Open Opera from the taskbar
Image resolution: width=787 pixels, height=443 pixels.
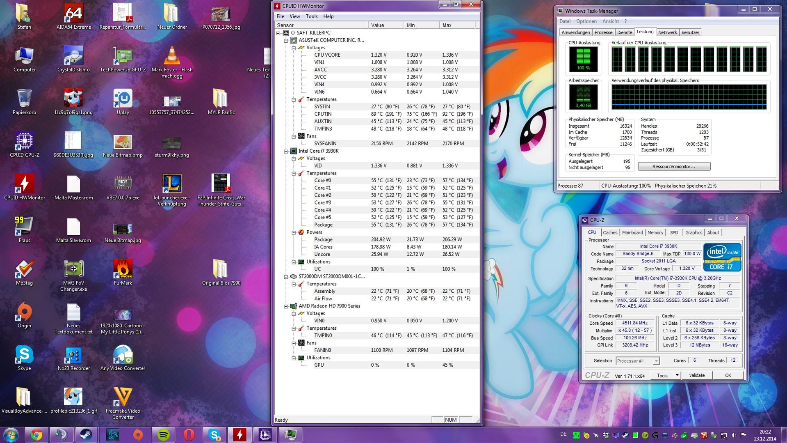coord(189,435)
